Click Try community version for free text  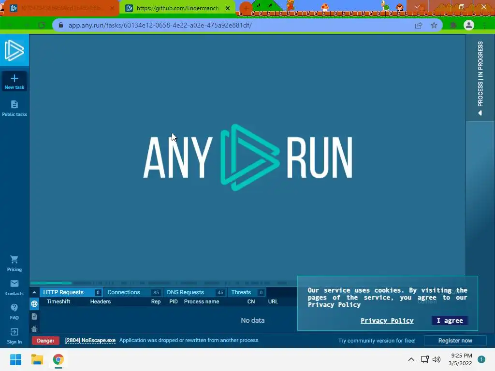pyautogui.click(x=377, y=341)
